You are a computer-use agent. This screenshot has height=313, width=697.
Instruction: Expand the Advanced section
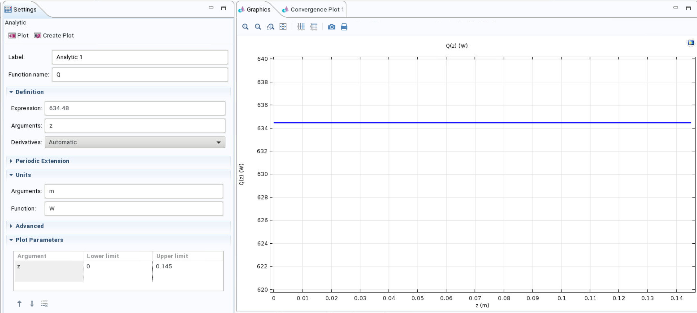point(29,226)
